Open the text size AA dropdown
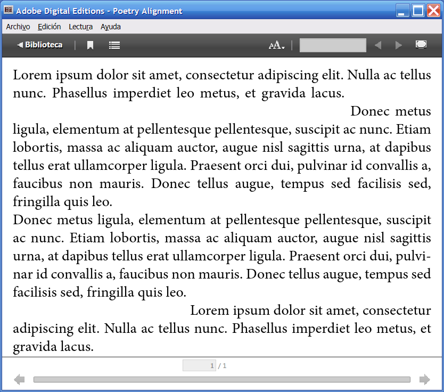 [x=277, y=45]
